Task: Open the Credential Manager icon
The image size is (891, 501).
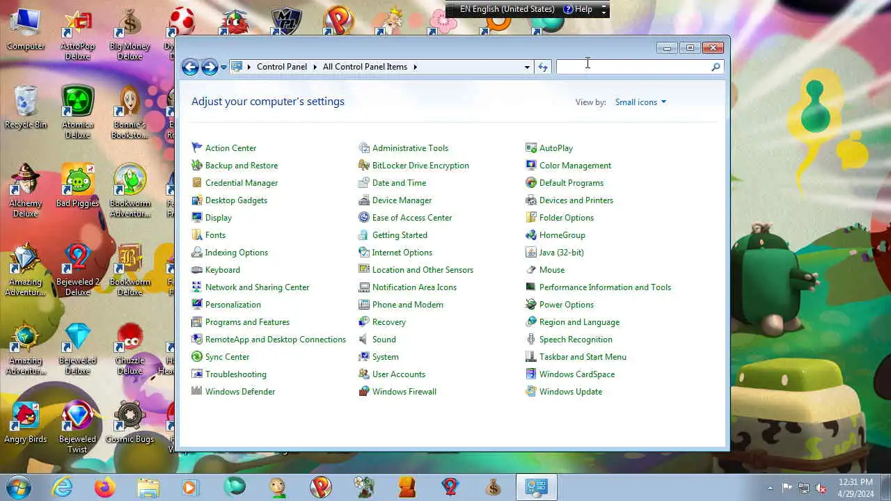Action: coord(197,182)
